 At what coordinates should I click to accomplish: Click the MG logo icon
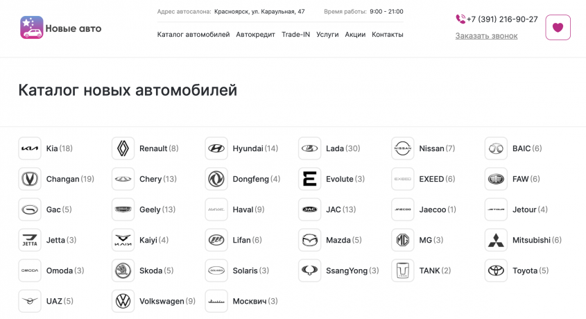pyautogui.click(x=403, y=240)
